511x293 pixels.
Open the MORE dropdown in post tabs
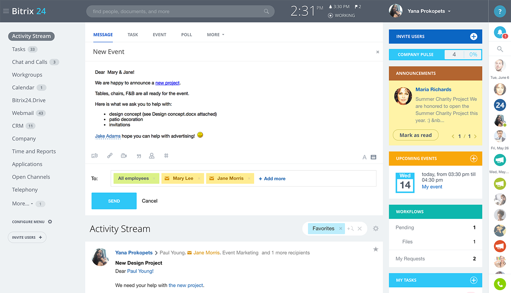[215, 35]
